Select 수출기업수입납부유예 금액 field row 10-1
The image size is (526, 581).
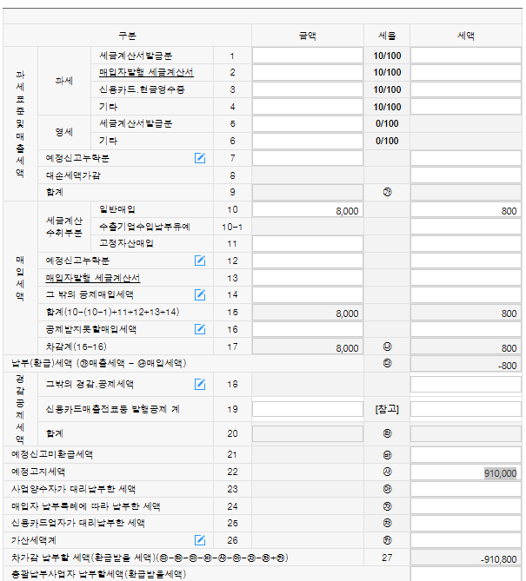[307, 227]
